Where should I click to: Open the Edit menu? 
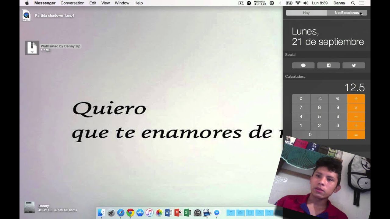click(93, 3)
